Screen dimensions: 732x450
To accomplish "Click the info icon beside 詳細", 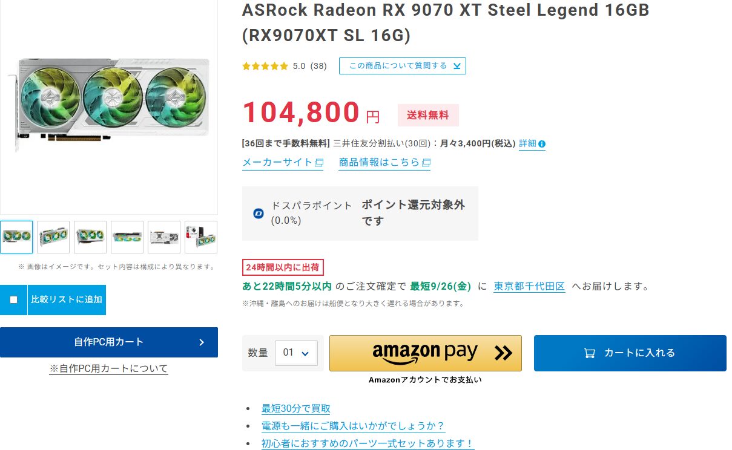I will pyautogui.click(x=542, y=144).
